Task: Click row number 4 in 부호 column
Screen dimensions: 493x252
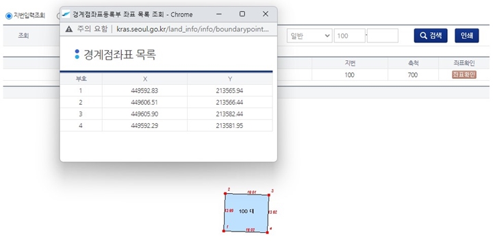Action: [x=81, y=125]
